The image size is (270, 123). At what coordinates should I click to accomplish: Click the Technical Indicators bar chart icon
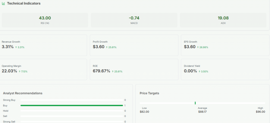coord(3,4)
